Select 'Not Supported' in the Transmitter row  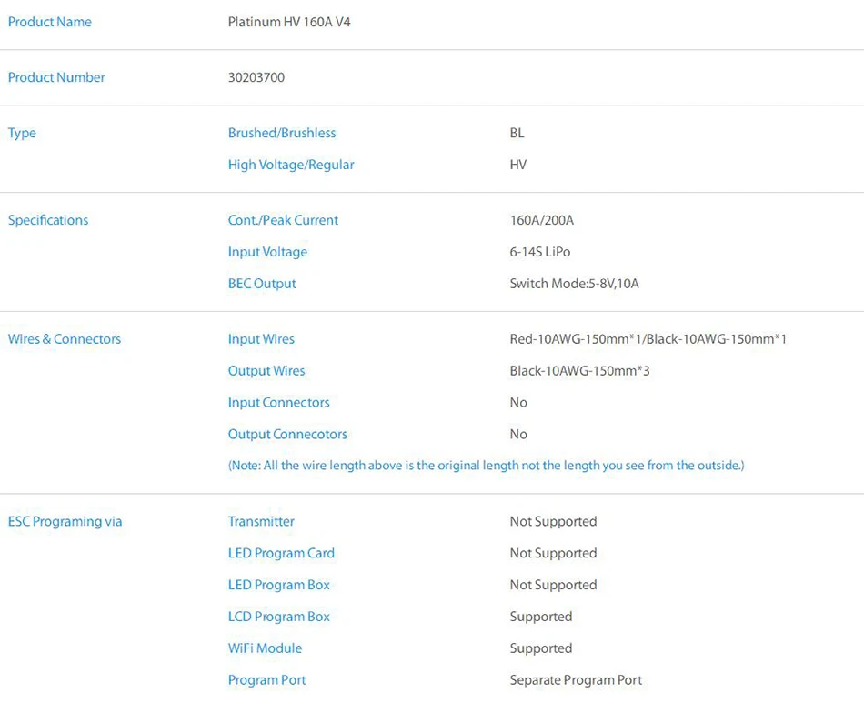point(553,522)
